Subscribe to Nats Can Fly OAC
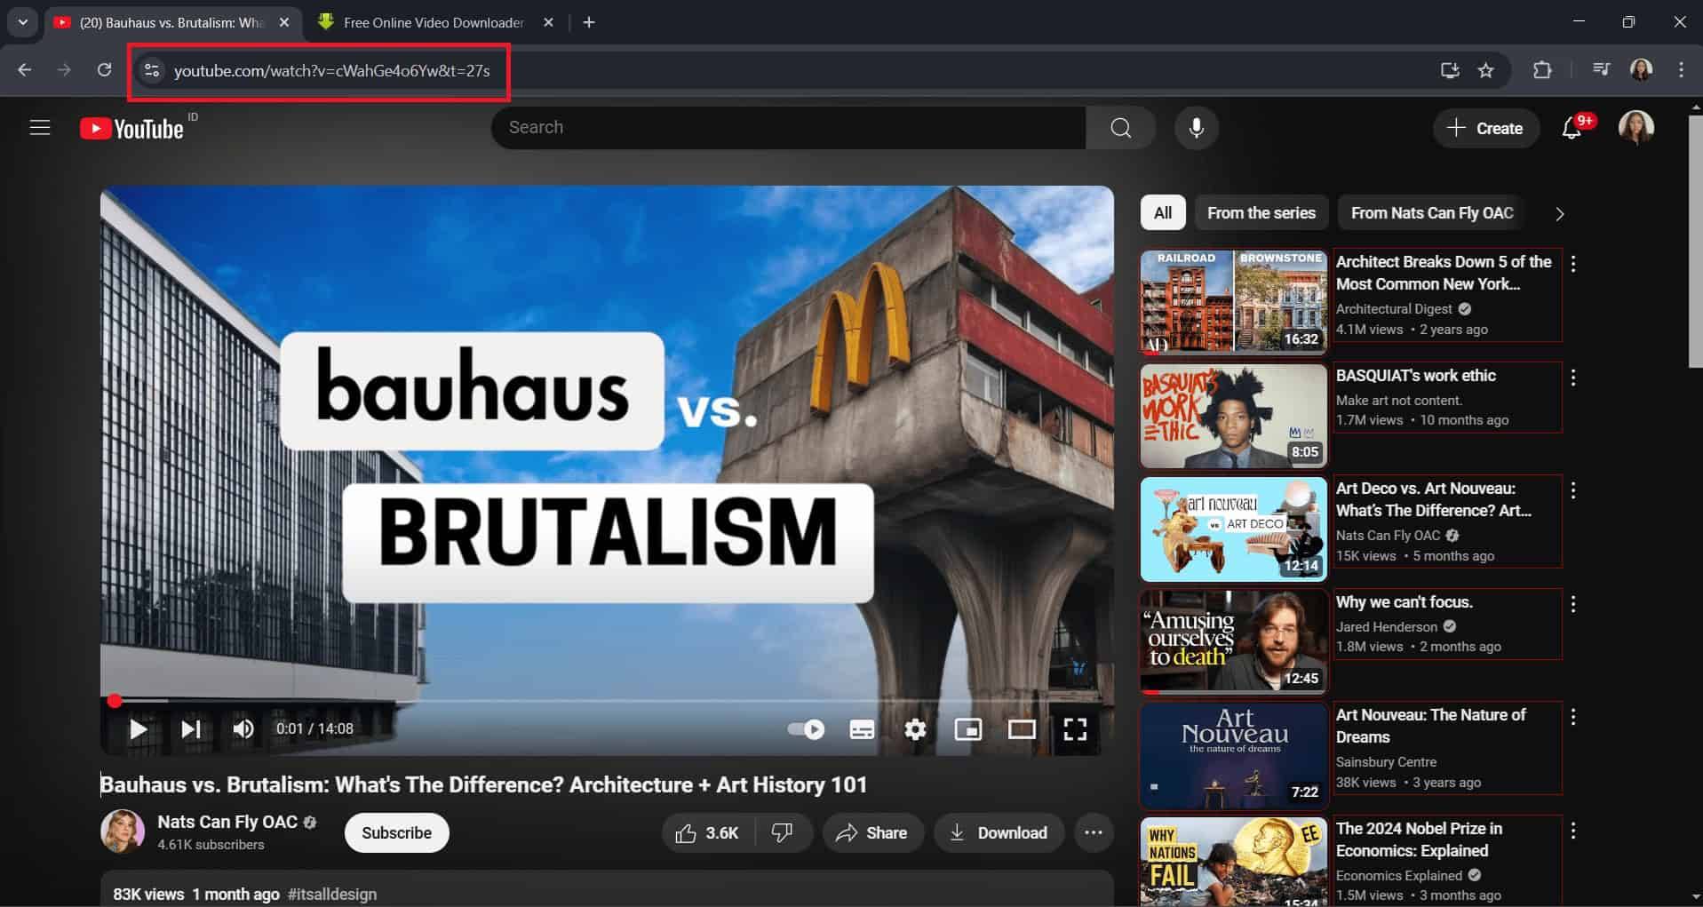 396,832
